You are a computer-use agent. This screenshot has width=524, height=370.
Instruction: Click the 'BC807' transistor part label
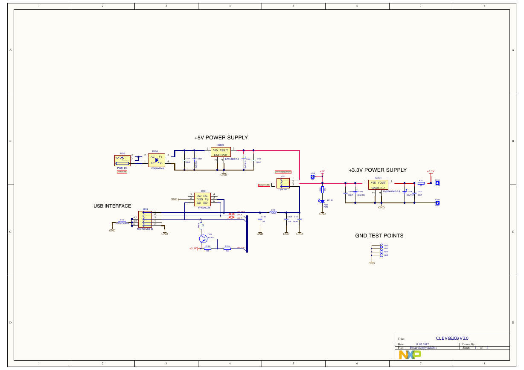click(210, 237)
